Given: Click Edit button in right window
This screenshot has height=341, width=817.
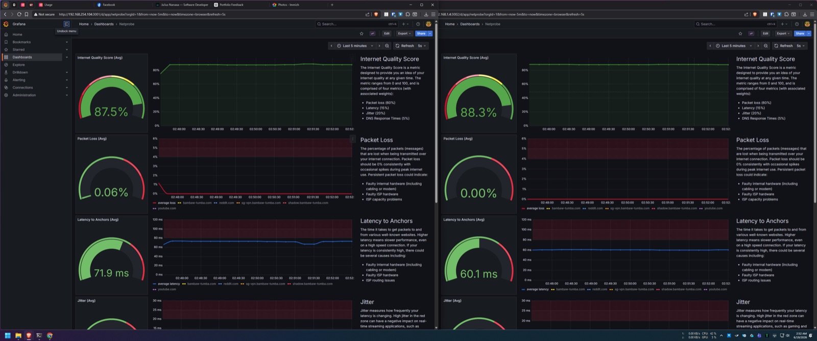Looking at the screenshot, I should pyautogui.click(x=765, y=34).
